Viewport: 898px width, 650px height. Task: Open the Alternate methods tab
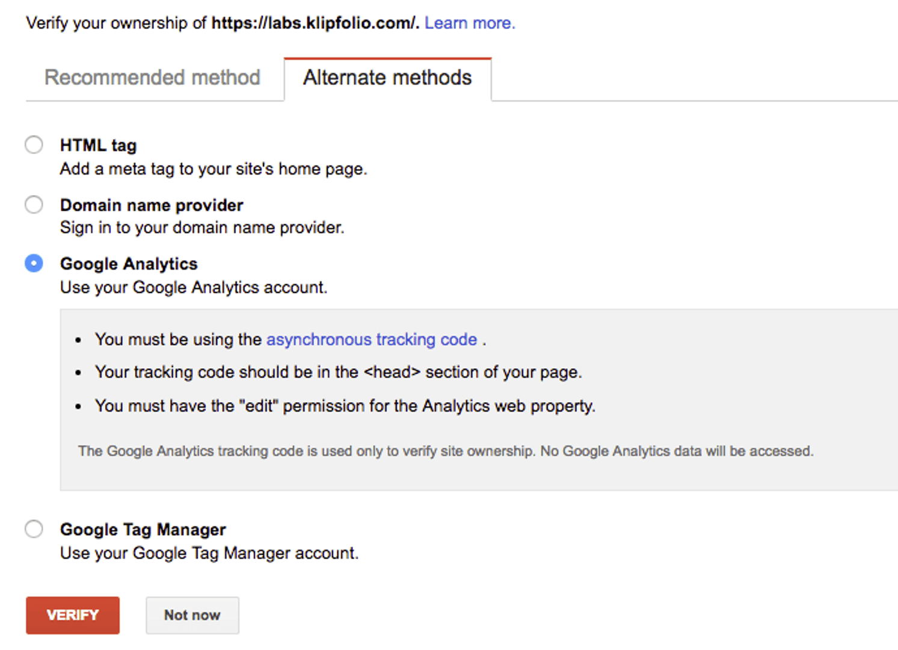tap(387, 78)
